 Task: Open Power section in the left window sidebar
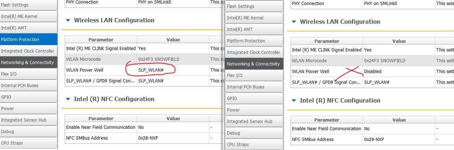pyautogui.click(x=29, y=109)
